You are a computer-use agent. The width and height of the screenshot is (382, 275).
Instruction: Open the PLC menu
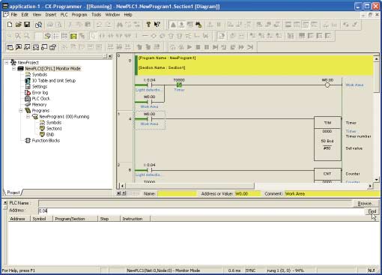pyautogui.click(x=64, y=15)
